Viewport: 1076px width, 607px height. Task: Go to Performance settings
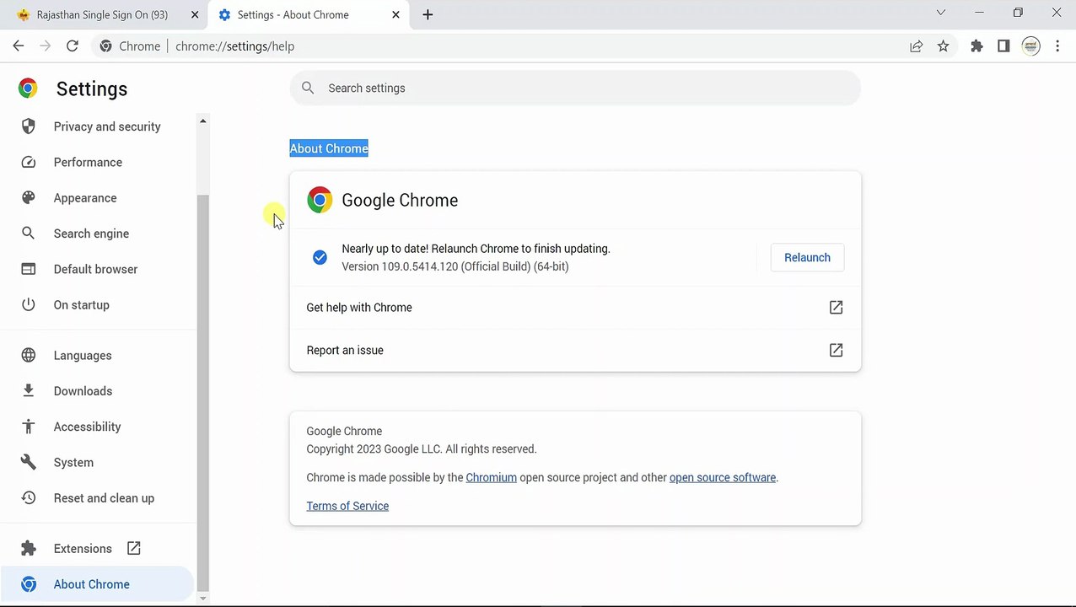pos(97,162)
